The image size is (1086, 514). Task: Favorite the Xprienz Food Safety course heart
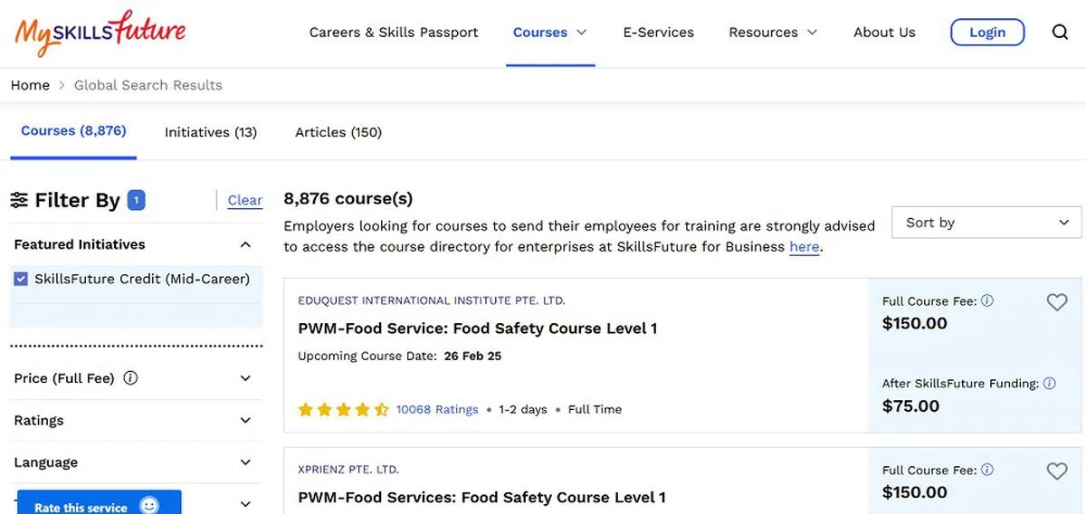click(x=1057, y=471)
